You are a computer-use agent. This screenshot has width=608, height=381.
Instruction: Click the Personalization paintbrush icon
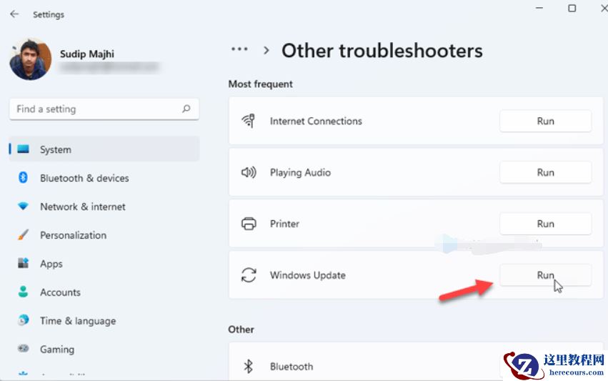(23, 235)
